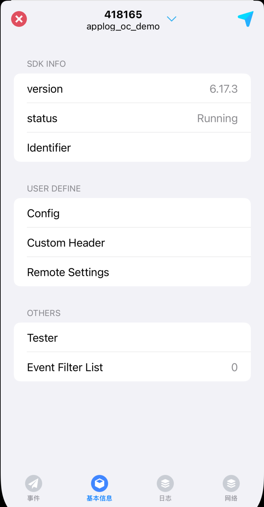This screenshot has height=507, width=264.
Task: Open the 事件 events tab icon
Action: [34, 483]
